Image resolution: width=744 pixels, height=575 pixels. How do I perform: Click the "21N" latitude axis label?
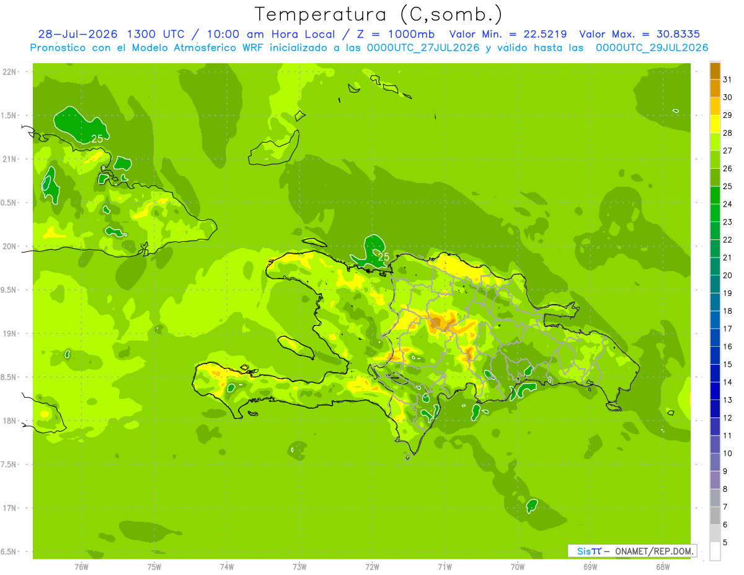pos(9,159)
